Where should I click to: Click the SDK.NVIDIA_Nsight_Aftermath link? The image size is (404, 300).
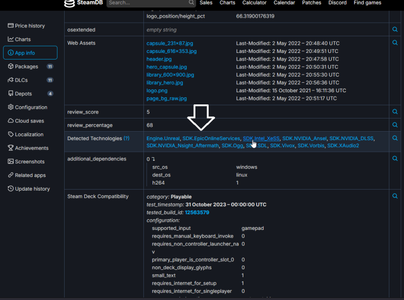click(182, 146)
